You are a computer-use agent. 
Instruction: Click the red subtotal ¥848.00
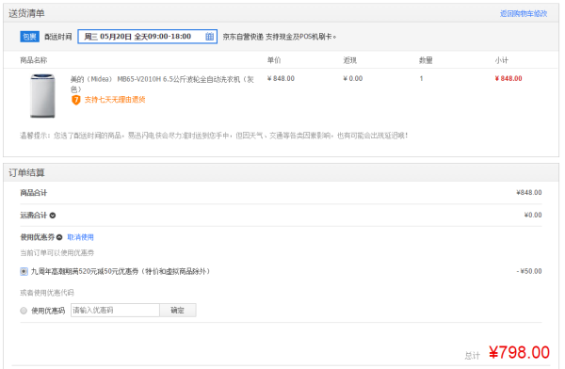coord(508,78)
